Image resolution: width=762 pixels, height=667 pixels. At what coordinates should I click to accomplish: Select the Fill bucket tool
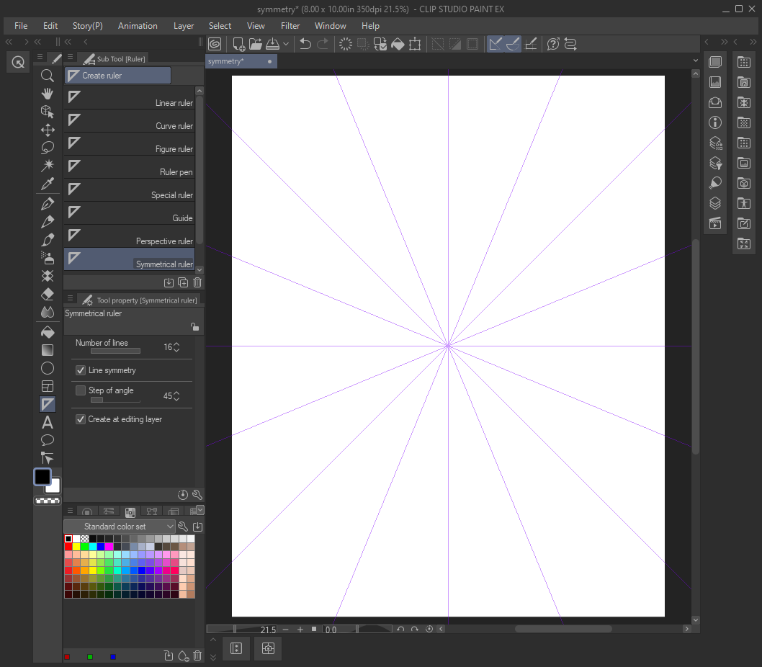coord(48,332)
